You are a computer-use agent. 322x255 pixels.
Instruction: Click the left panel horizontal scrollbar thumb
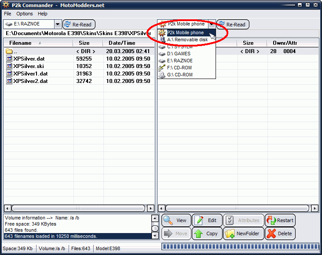click(78, 208)
